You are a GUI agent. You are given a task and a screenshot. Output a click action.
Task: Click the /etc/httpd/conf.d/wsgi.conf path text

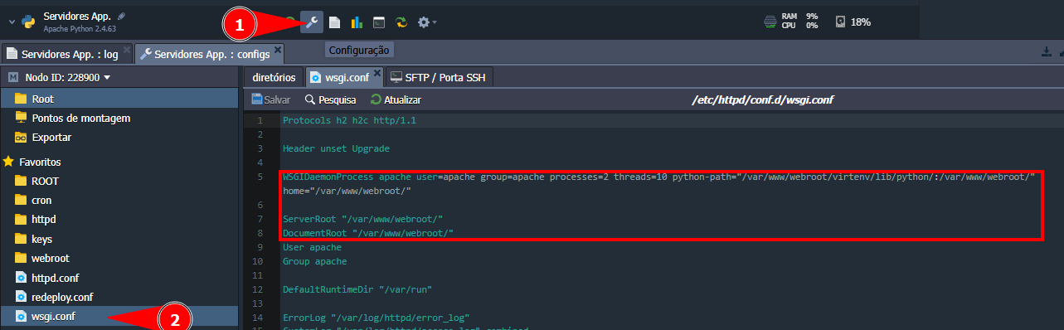763,99
